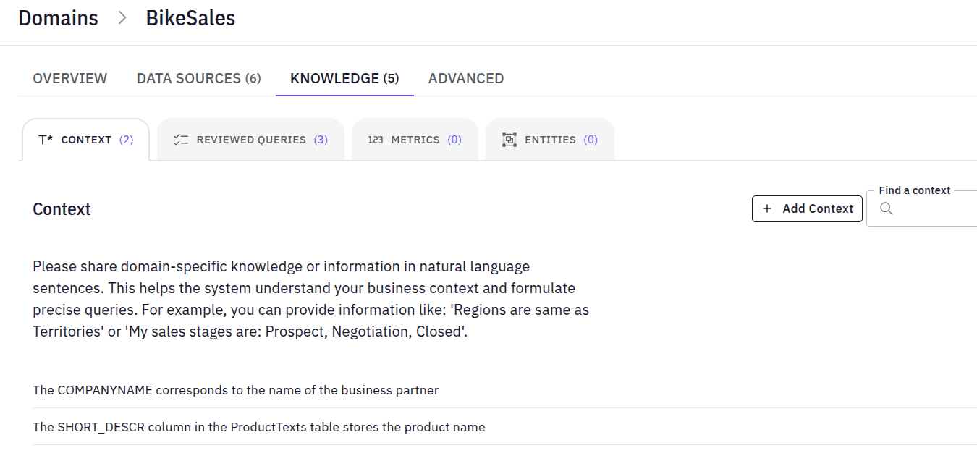Click the entity diagram icon beside Entities
This screenshot has height=469, width=977.
(x=510, y=139)
